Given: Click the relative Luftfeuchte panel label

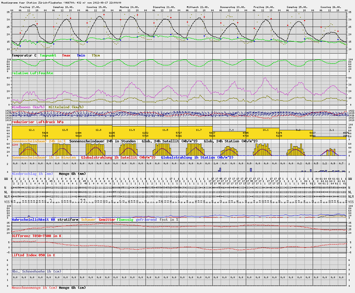Looking at the screenshot, I should point(33,73).
